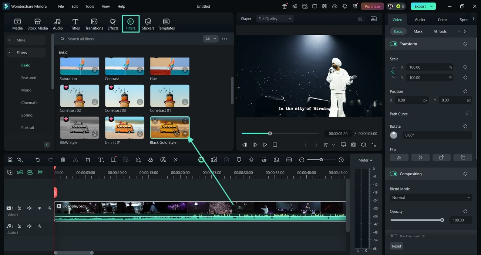Image resolution: width=481 pixels, height=255 pixels.
Task: Expand the Mine tree section
Action: click(9, 40)
